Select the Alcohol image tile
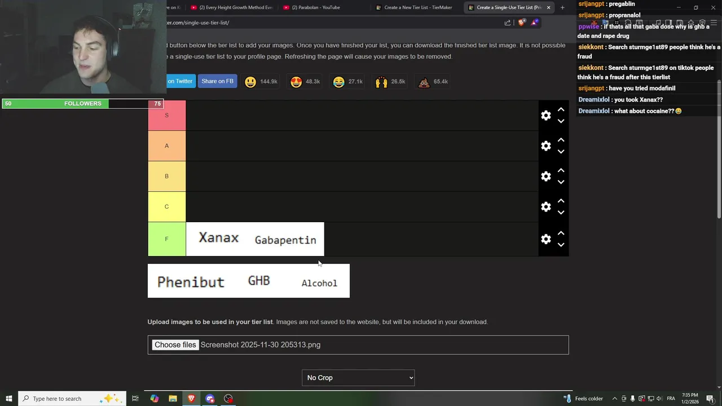This screenshot has width=722, height=406. pyautogui.click(x=319, y=281)
